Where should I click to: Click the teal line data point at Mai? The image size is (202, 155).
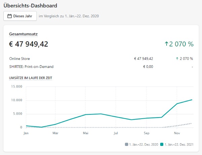click(86, 115)
